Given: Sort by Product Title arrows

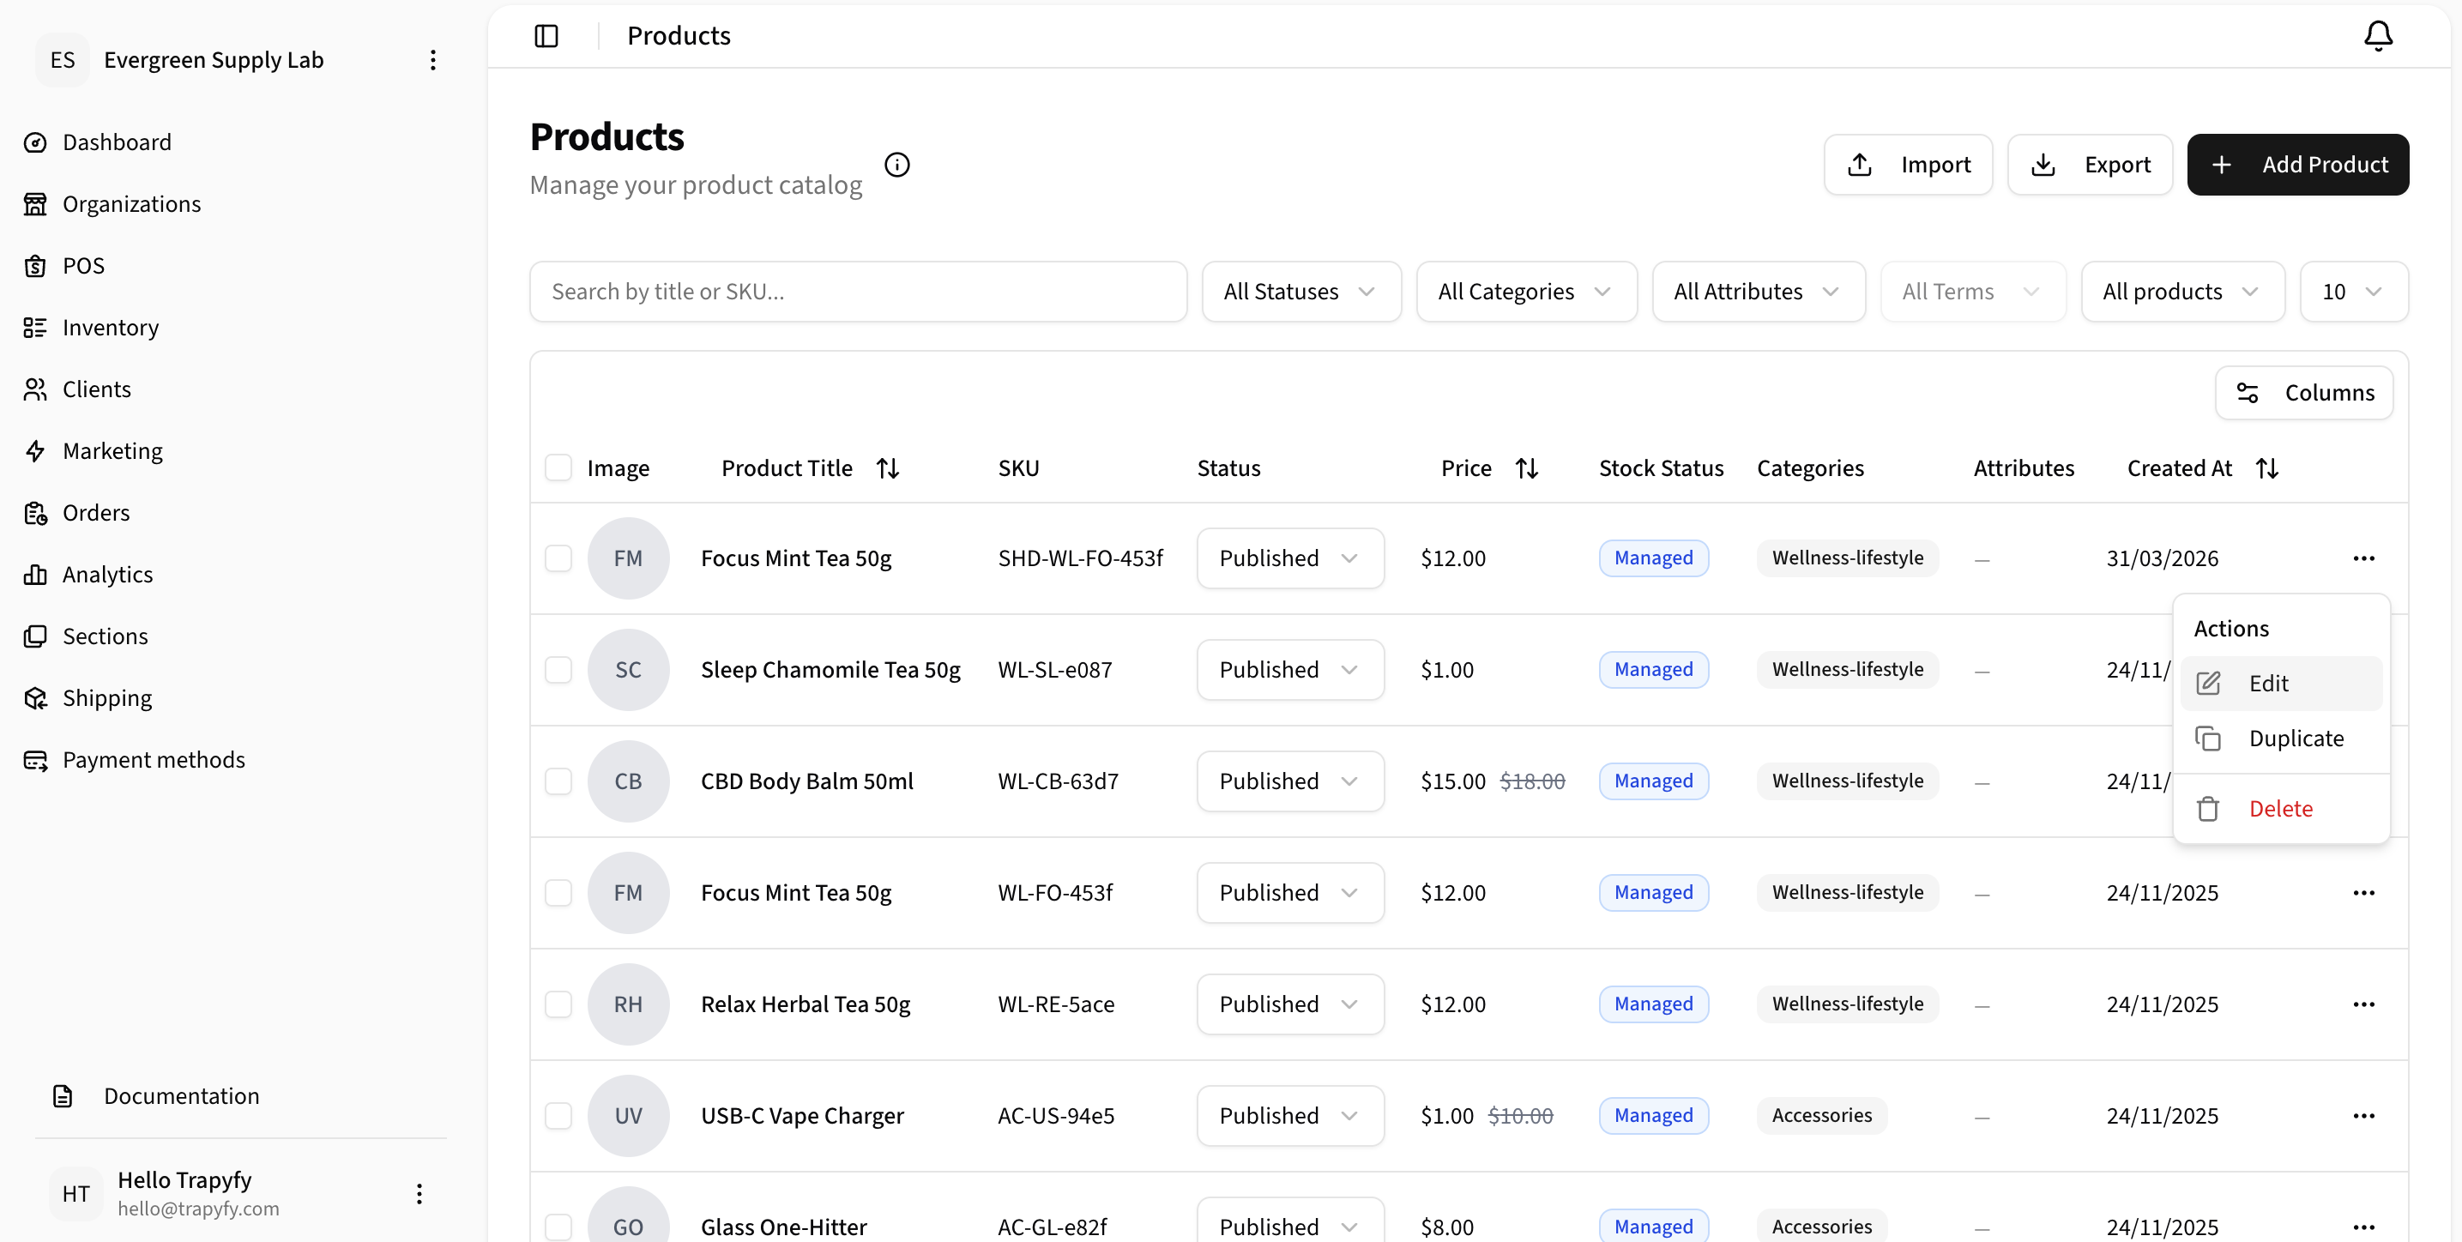Looking at the screenshot, I should coord(888,468).
